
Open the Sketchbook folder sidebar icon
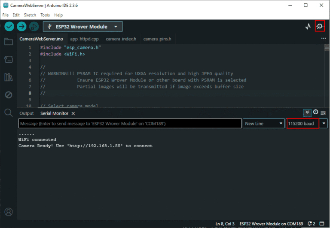[8, 42]
